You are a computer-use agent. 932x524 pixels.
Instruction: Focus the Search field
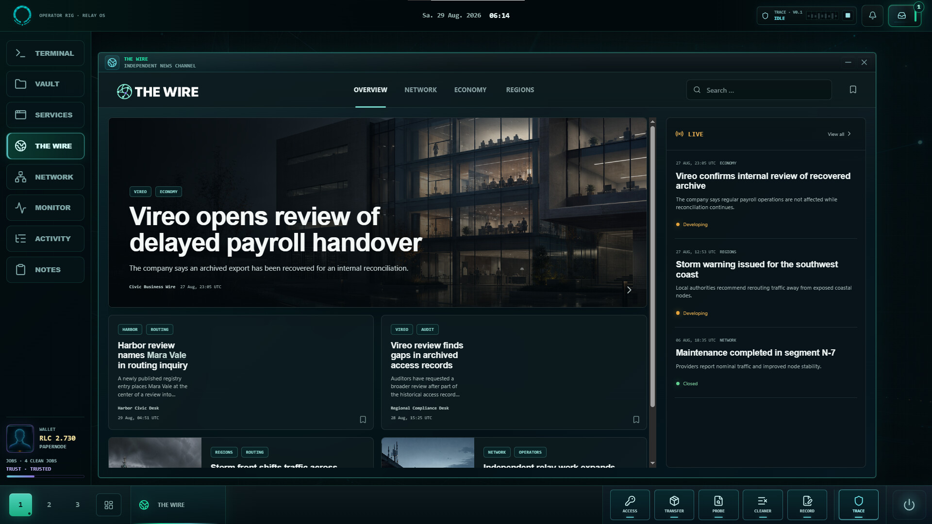[759, 90]
